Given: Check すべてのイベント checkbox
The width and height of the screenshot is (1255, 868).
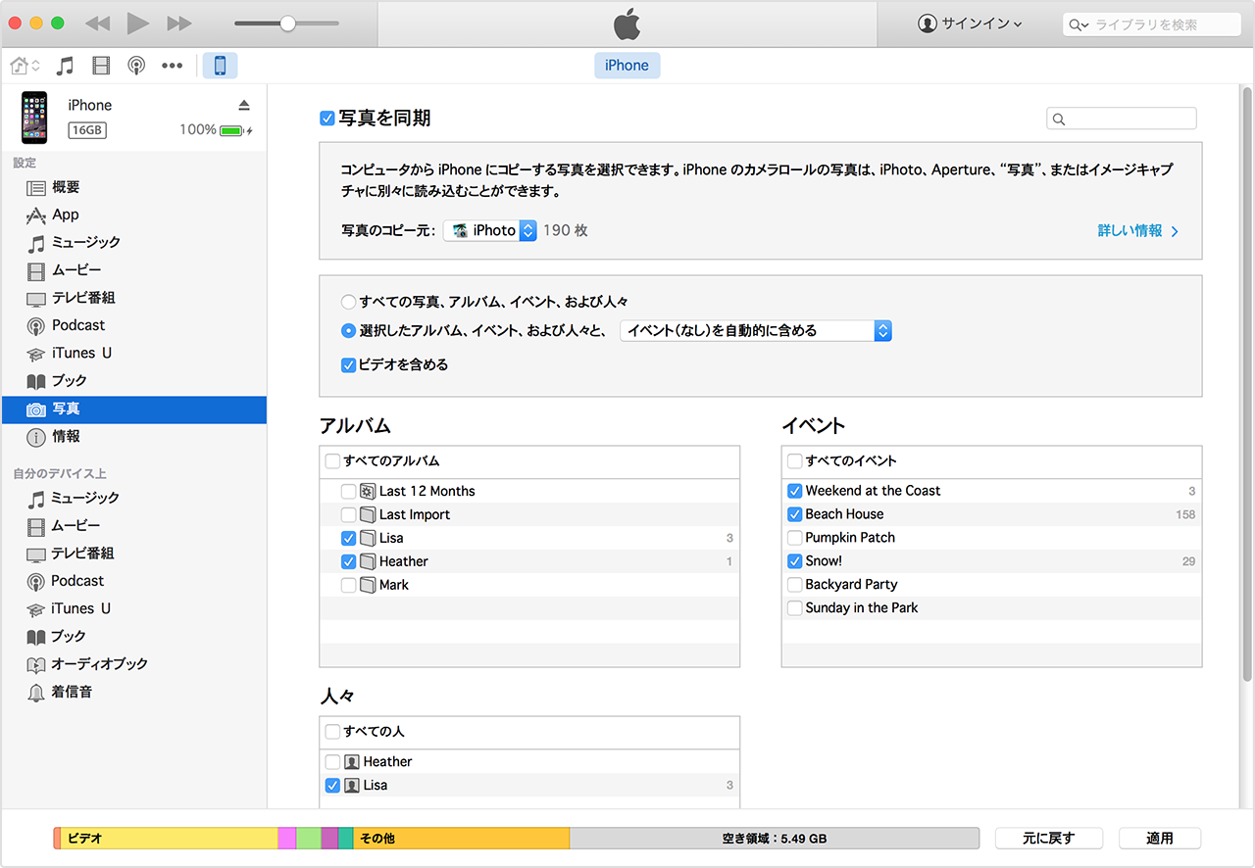Looking at the screenshot, I should click(x=794, y=460).
